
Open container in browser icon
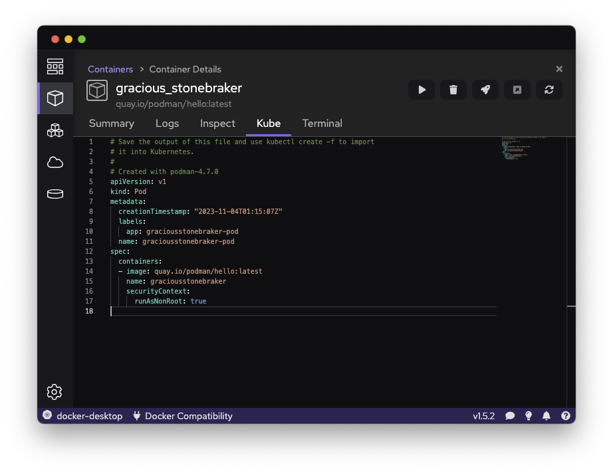517,90
